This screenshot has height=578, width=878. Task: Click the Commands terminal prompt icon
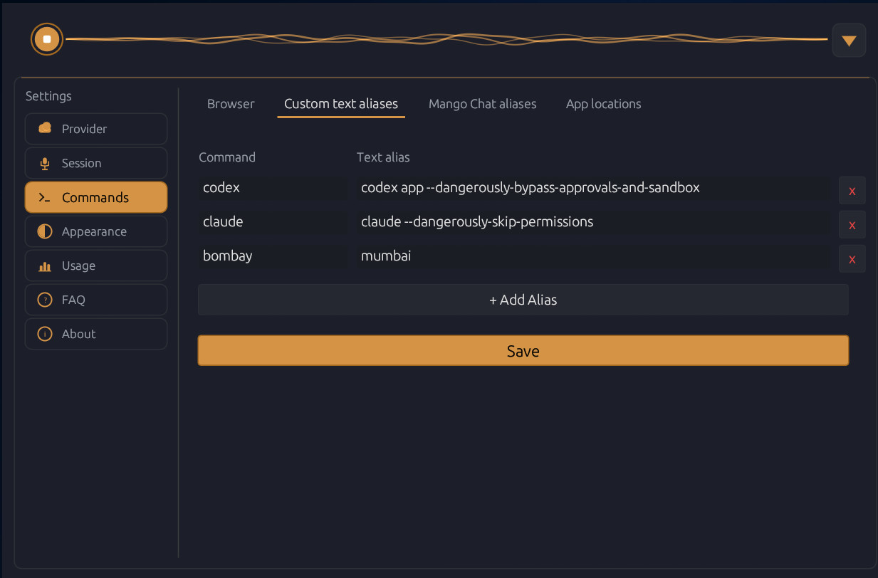tap(45, 197)
